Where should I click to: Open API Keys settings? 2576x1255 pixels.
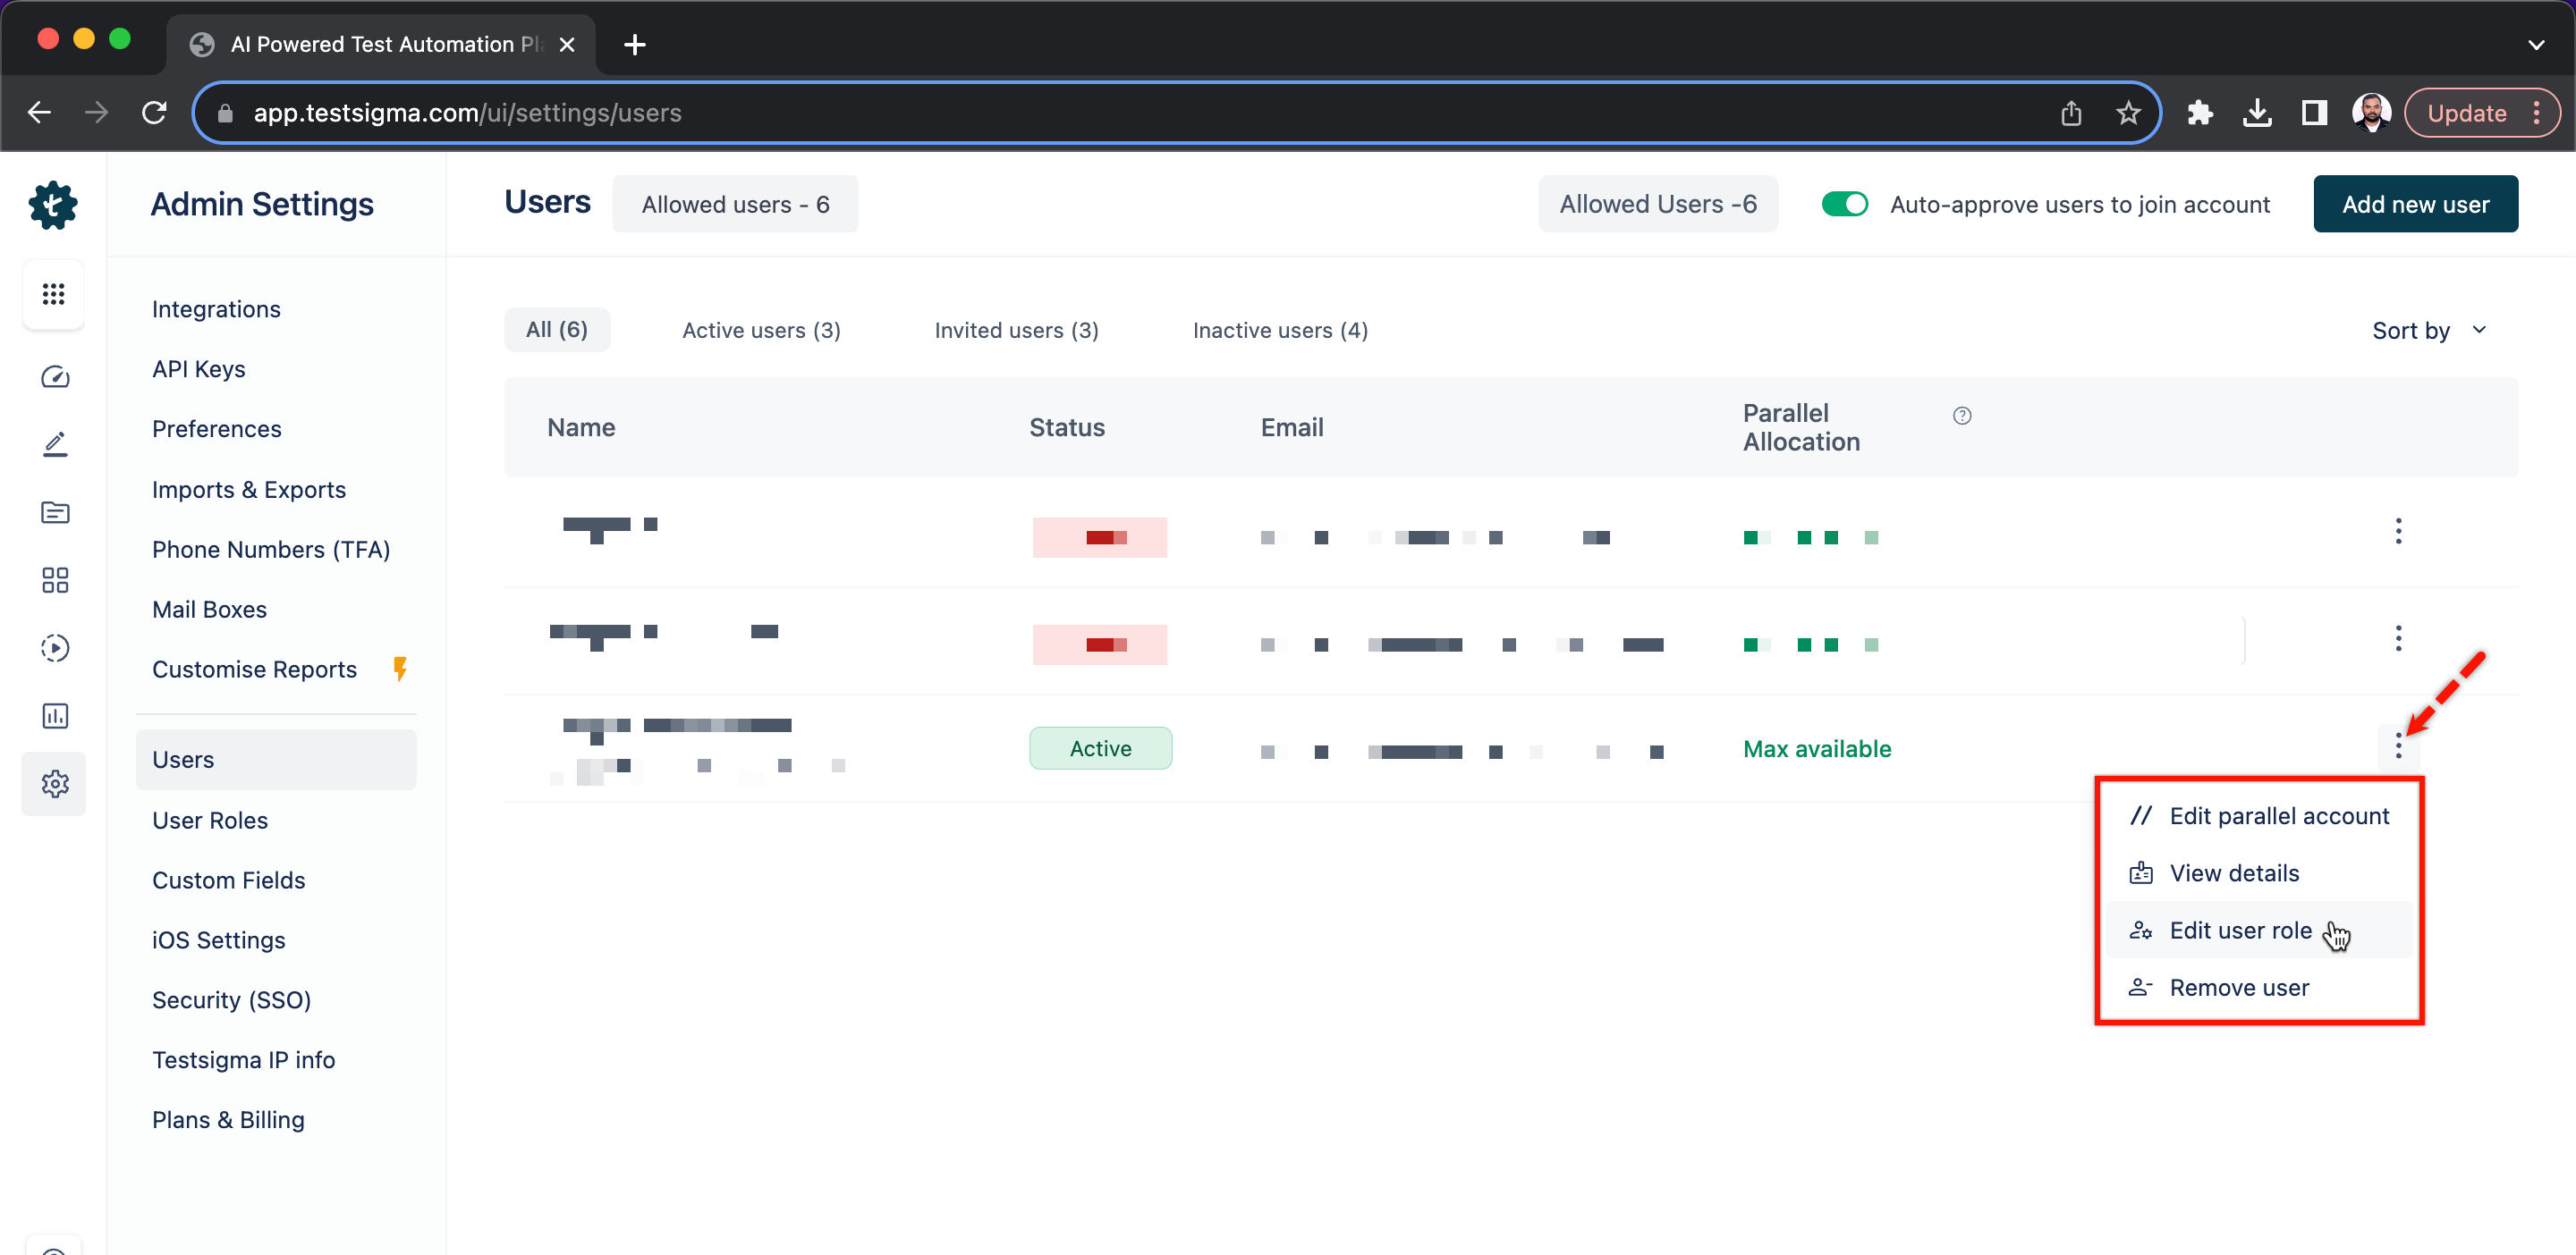198,368
